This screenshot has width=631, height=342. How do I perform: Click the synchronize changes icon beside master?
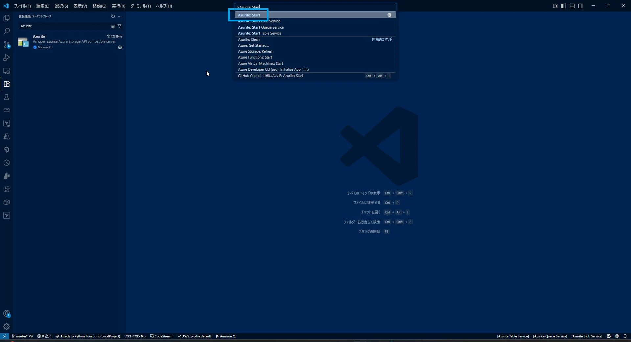[x=31, y=336]
